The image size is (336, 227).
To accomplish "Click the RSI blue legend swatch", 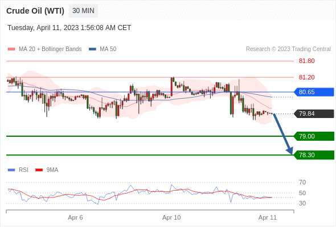I will (x=11, y=170).
